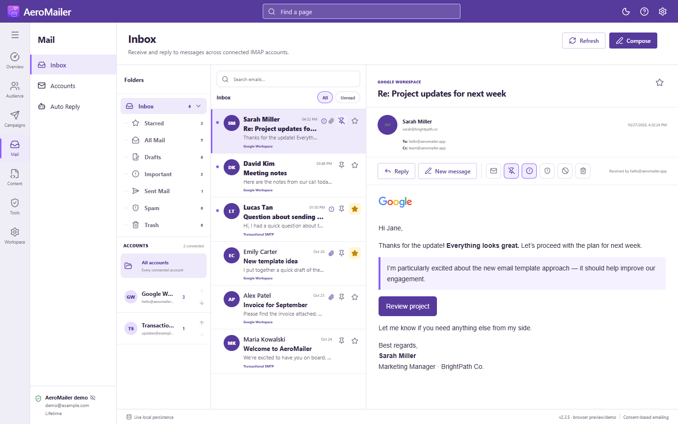Select the All filter pill
This screenshot has height=424, width=678.
tap(325, 98)
